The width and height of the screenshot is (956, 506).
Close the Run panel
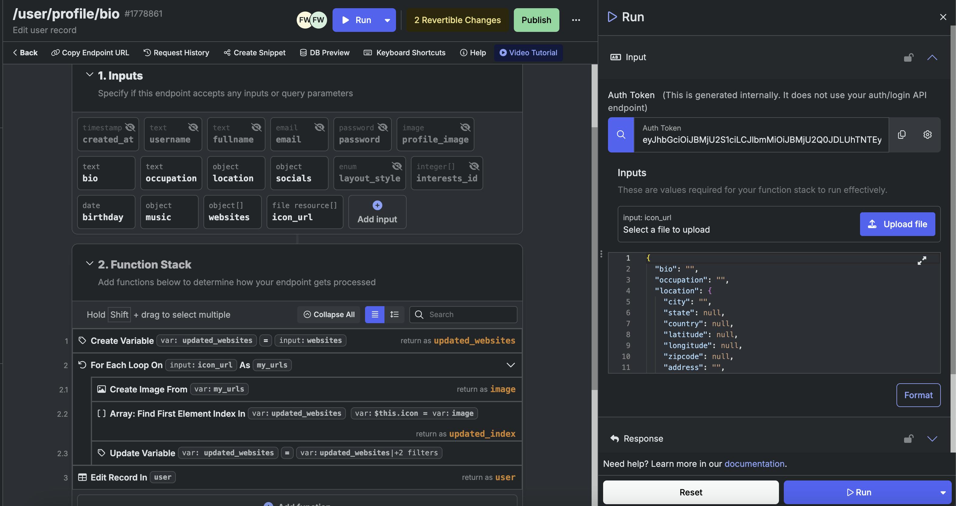coord(943,17)
